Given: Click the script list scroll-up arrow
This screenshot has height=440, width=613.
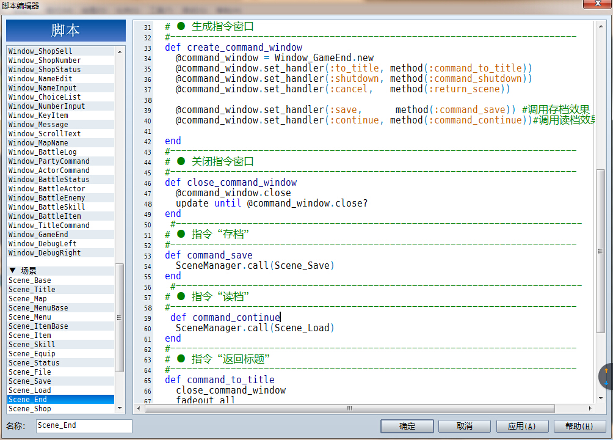Looking at the screenshot, I should point(120,52).
